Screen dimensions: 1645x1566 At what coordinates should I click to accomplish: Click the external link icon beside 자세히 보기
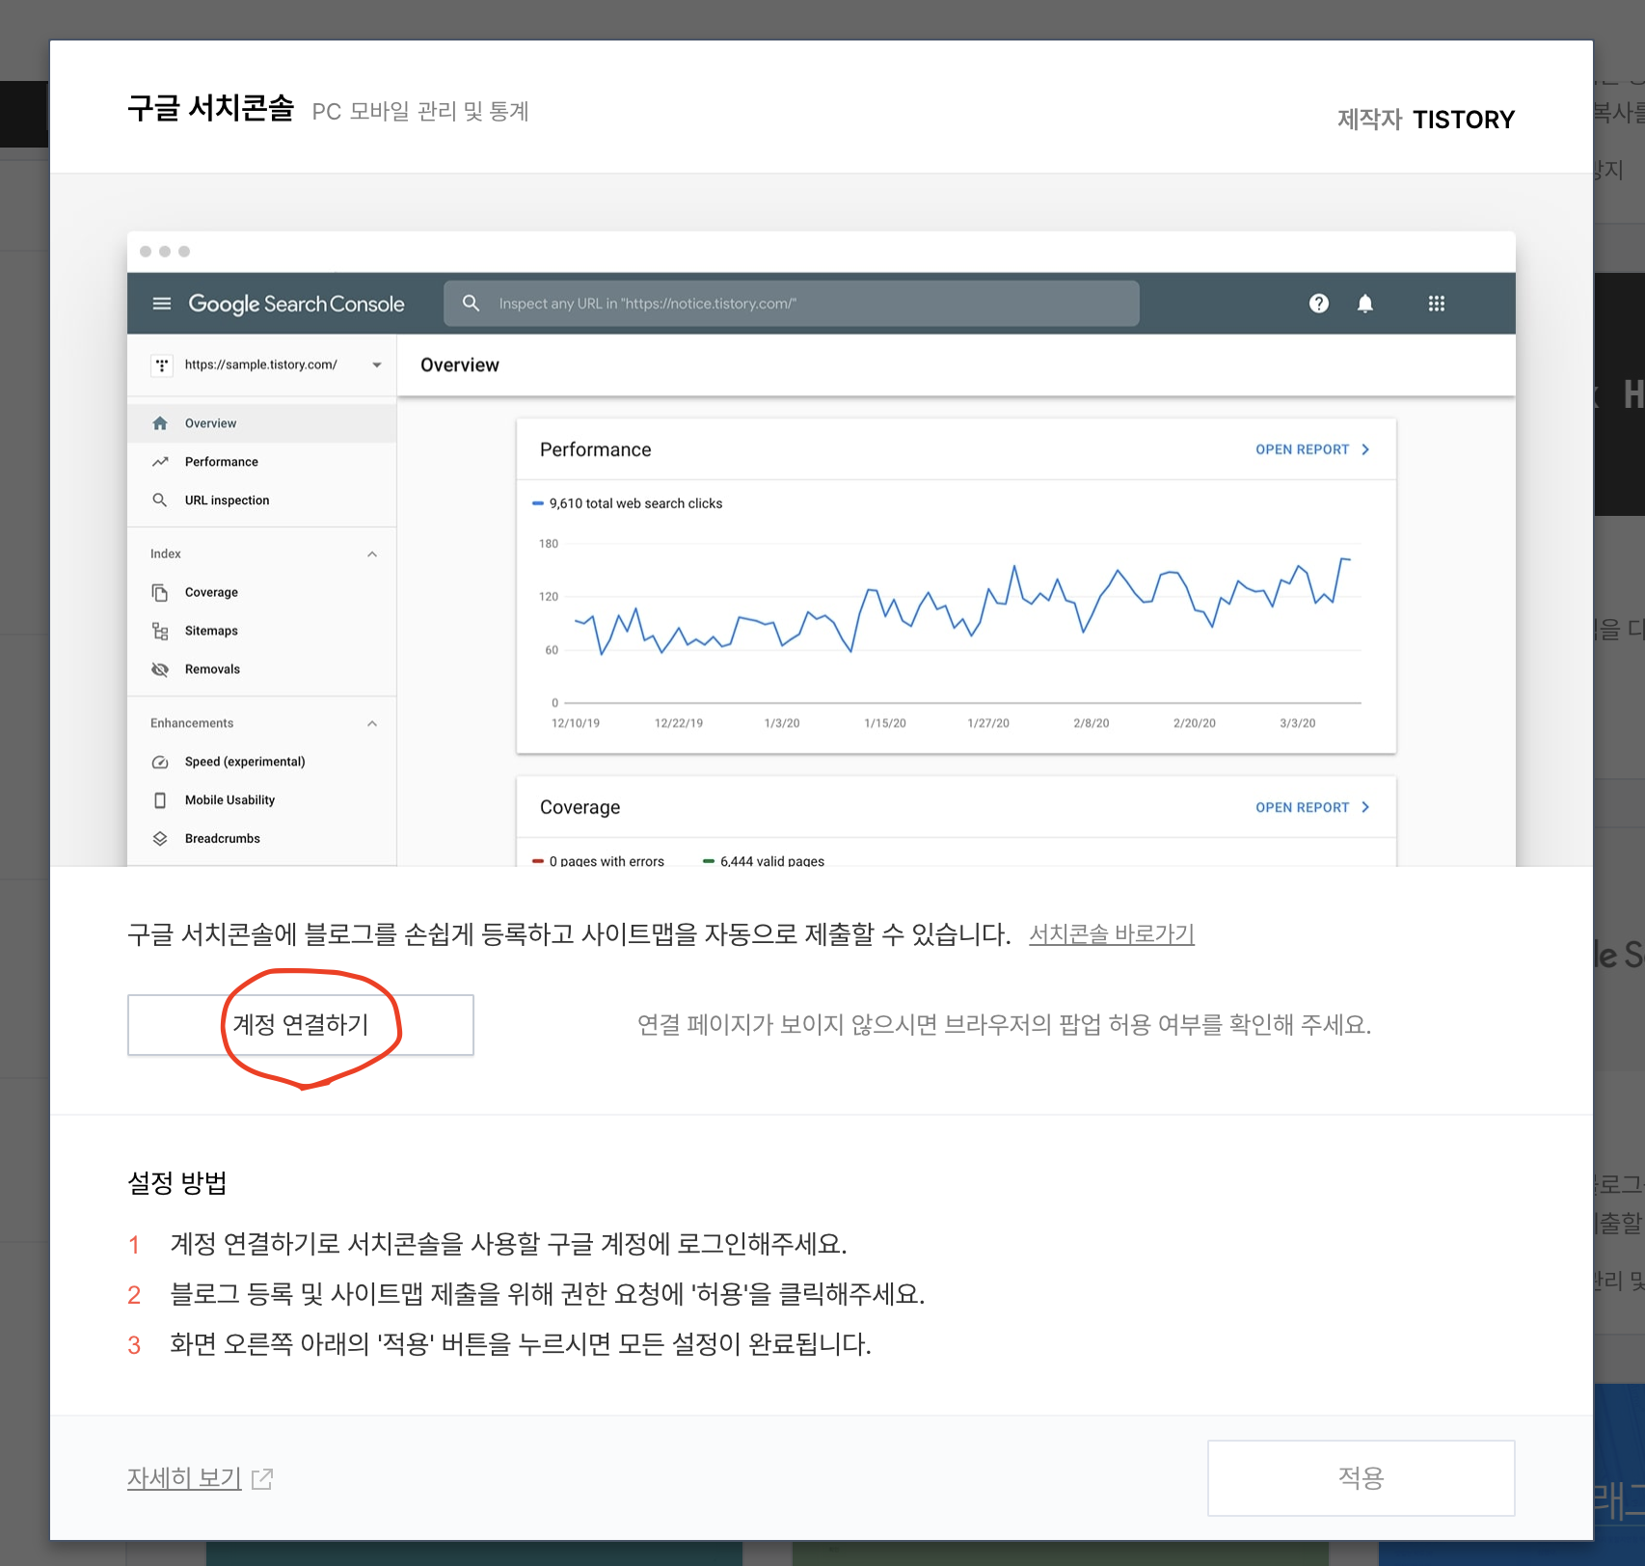click(x=262, y=1478)
